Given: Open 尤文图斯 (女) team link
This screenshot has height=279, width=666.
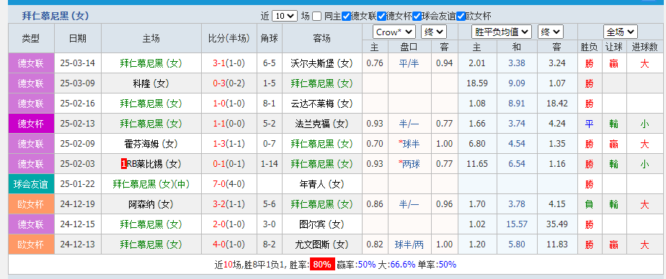Looking at the screenshot, I should [x=322, y=244].
